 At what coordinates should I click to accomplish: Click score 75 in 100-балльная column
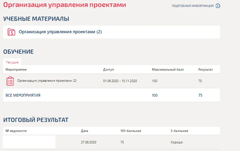pyautogui.click(x=122, y=142)
